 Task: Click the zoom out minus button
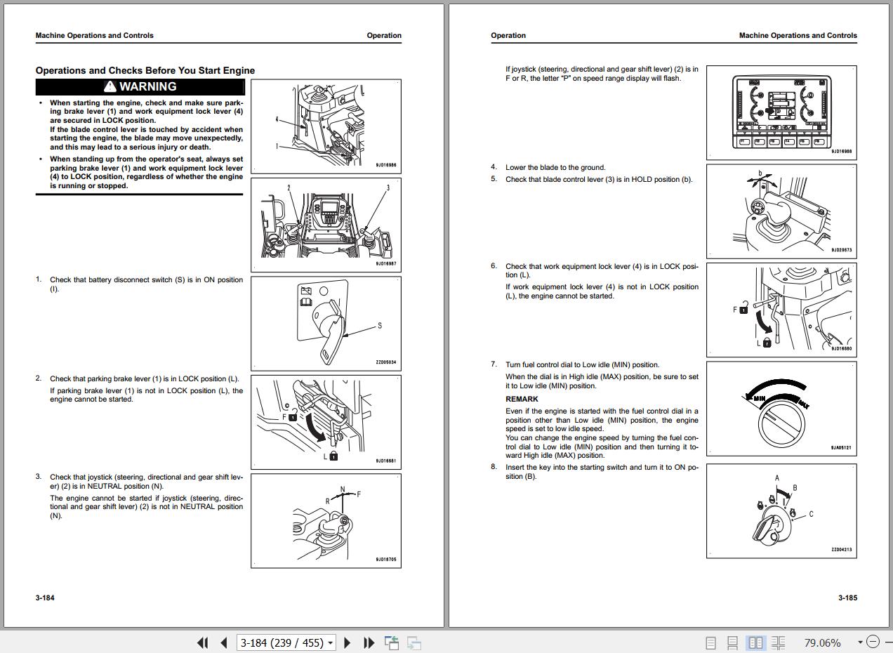click(x=873, y=642)
